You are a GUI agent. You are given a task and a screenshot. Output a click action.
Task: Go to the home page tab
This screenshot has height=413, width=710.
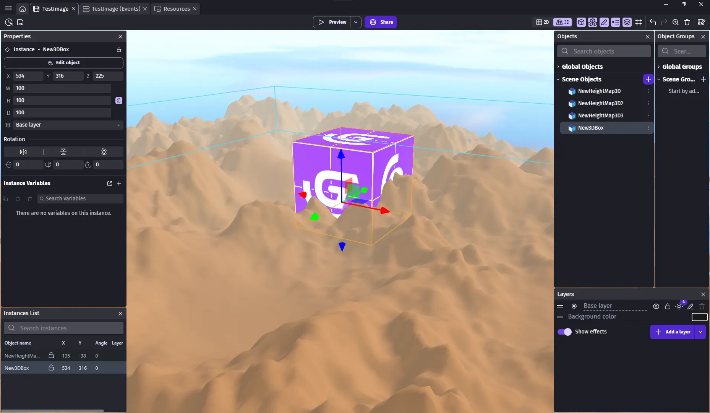point(23,9)
